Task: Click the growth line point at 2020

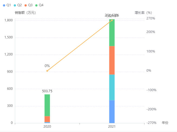Action: point(47,71)
